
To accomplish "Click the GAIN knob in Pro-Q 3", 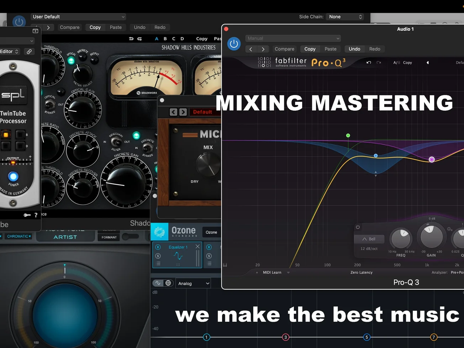I will pos(431,237).
